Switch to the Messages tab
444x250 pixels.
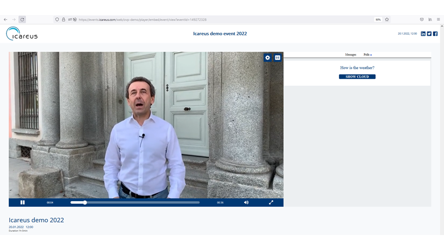350,54
